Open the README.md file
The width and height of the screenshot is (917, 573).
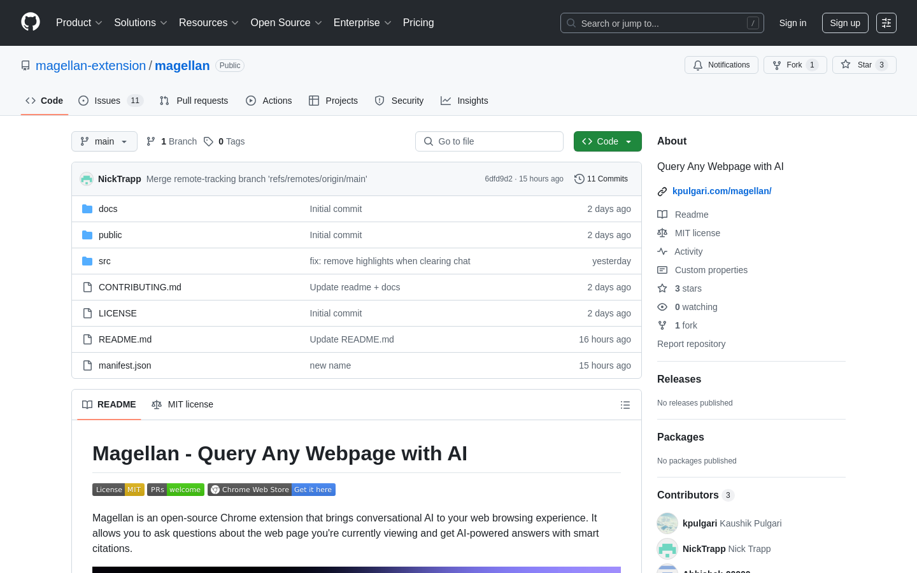125,339
